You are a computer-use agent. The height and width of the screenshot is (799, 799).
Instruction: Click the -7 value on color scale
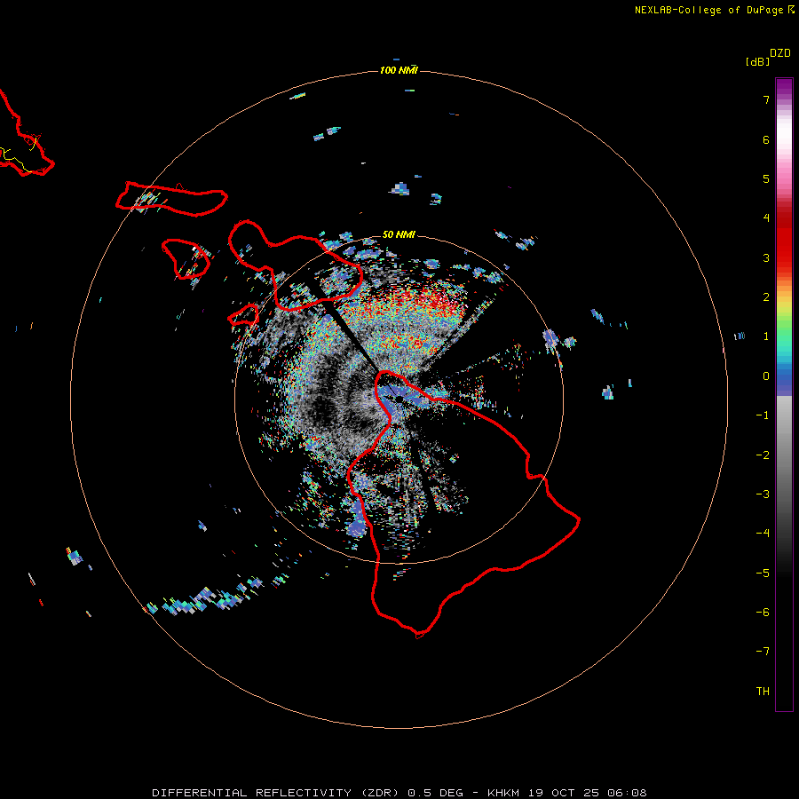pos(763,652)
